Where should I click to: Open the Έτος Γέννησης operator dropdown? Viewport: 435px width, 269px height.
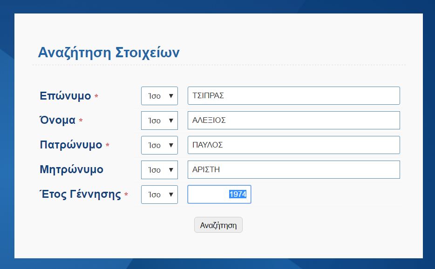pos(159,195)
